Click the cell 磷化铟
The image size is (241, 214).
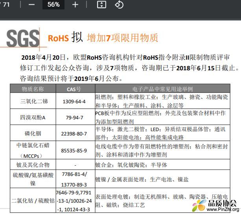pyautogui.click(x=33, y=134)
